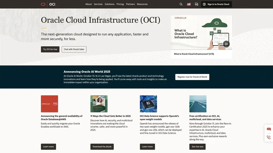Click Try OCI for free button
Image resolution: width=273 pixels, height=153 pixels.
[x=50, y=49]
